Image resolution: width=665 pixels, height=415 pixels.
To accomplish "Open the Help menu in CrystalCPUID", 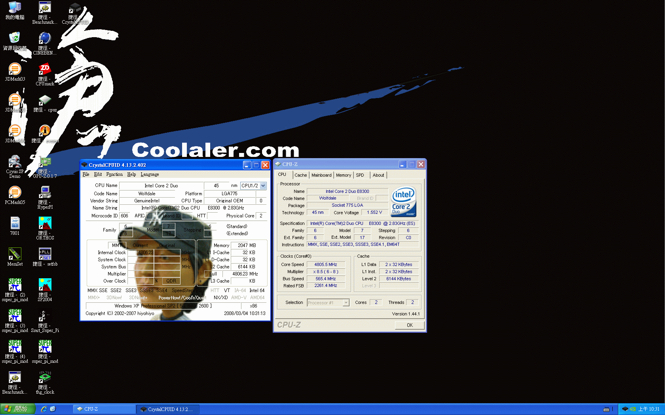I will [x=131, y=174].
